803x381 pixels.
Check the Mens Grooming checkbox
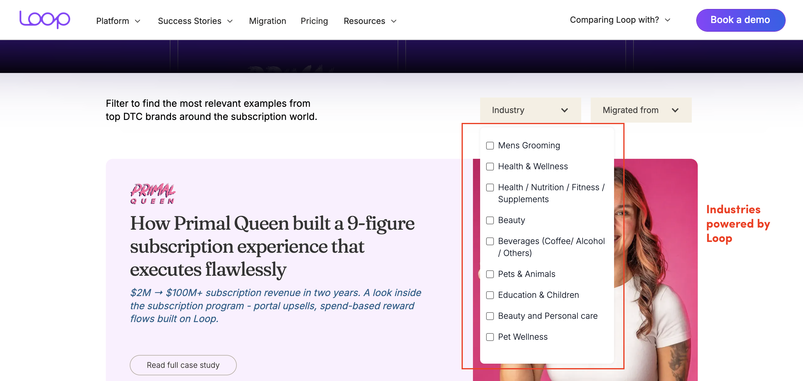pyautogui.click(x=490, y=146)
